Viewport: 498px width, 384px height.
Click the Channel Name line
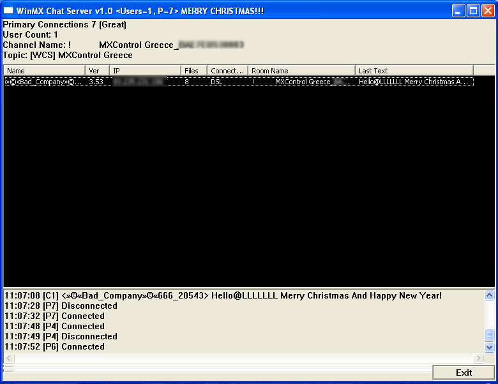[x=123, y=45]
